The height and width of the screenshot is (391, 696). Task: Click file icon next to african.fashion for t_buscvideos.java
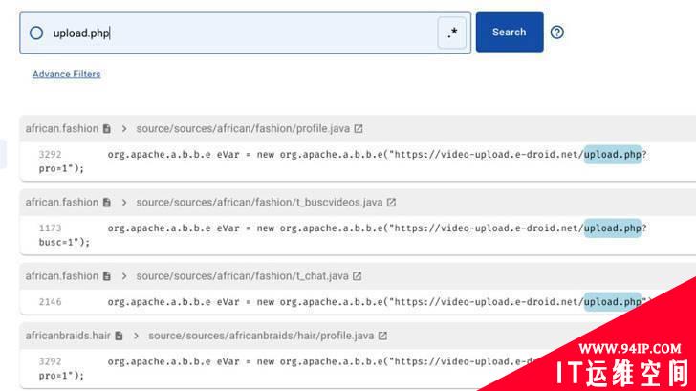point(107,203)
